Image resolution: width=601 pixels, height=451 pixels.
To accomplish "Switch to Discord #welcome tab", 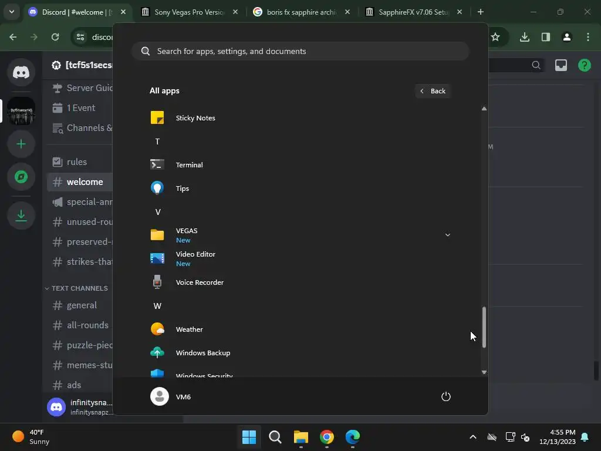I will pyautogui.click(x=77, y=12).
